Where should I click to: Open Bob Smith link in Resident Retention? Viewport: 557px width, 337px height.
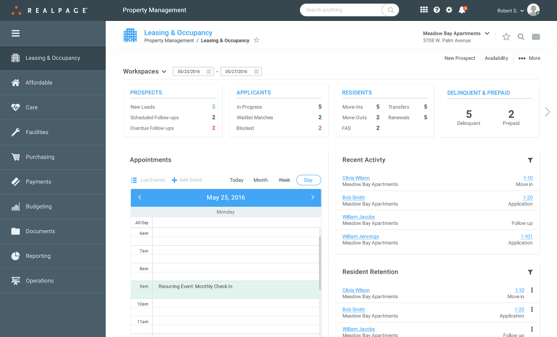(353, 310)
